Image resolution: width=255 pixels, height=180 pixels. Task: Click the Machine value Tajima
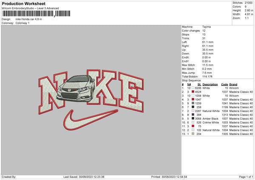pos(207,27)
